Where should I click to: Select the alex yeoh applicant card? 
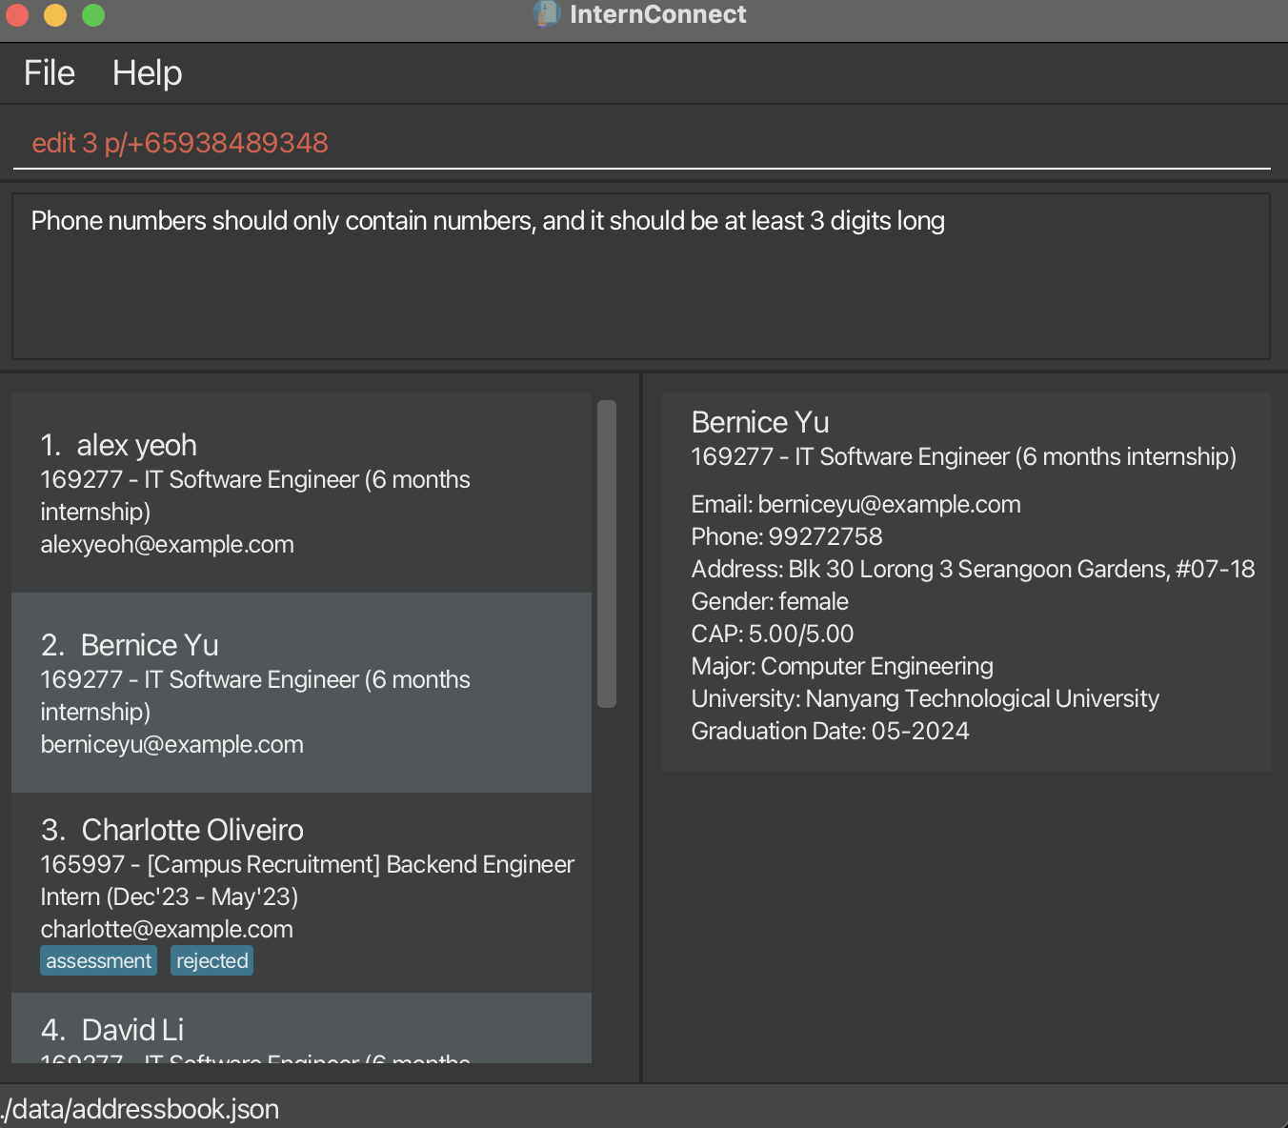coord(301,493)
